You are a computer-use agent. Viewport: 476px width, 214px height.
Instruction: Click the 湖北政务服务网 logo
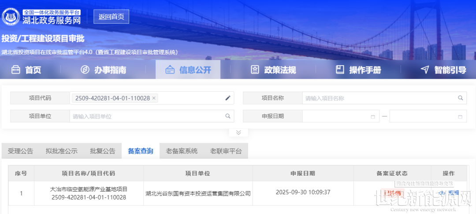[x=42, y=17]
